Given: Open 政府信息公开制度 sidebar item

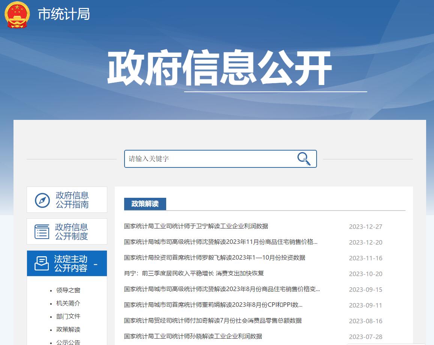Looking at the screenshot, I should coord(71,232).
